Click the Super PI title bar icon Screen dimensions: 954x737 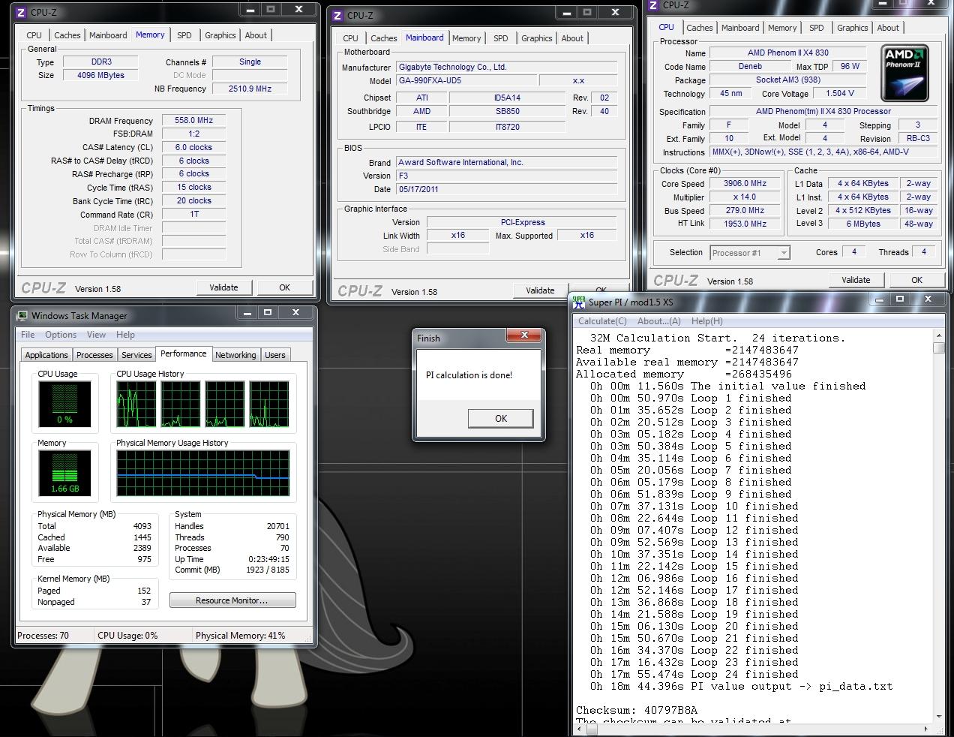click(578, 302)
